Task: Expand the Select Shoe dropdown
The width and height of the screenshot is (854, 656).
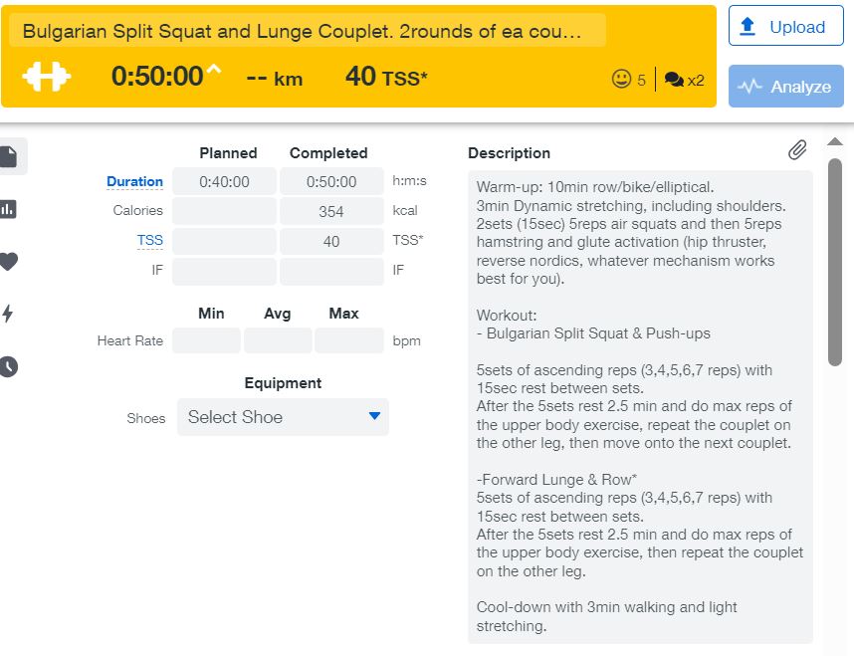Action: click(283, 417)
